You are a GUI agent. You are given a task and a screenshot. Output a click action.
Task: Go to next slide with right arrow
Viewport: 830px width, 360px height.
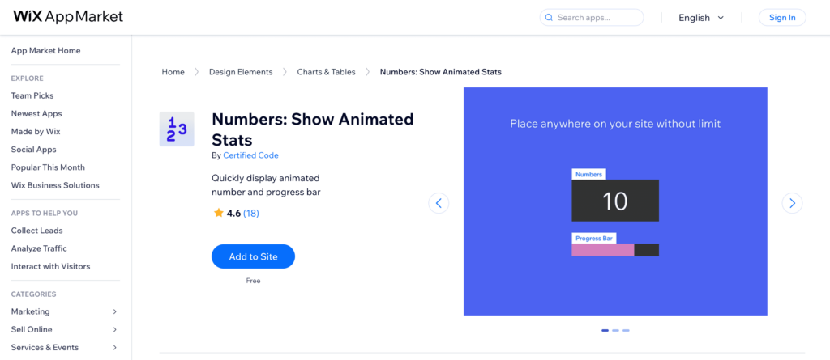(x=792, y=203)
